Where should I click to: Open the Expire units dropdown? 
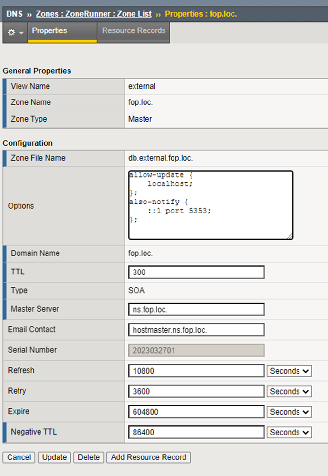click(x=289, y=412)
